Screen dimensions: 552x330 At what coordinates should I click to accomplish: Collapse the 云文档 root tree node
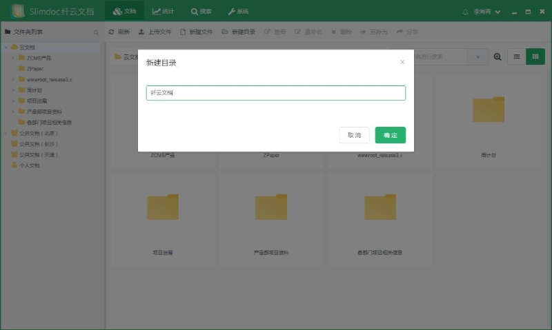click(x=6, y=47)
